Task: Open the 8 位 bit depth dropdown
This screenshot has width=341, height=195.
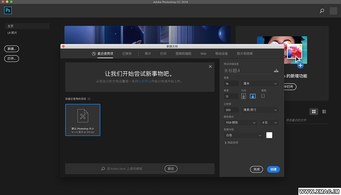Action: click(270, 122)
